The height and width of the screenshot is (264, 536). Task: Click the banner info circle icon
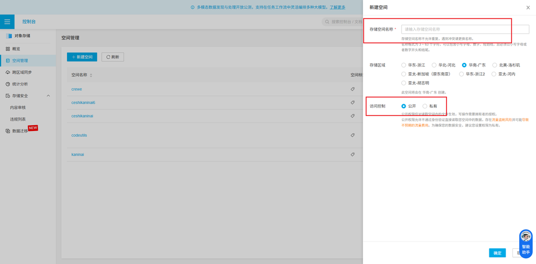(193, 7)
